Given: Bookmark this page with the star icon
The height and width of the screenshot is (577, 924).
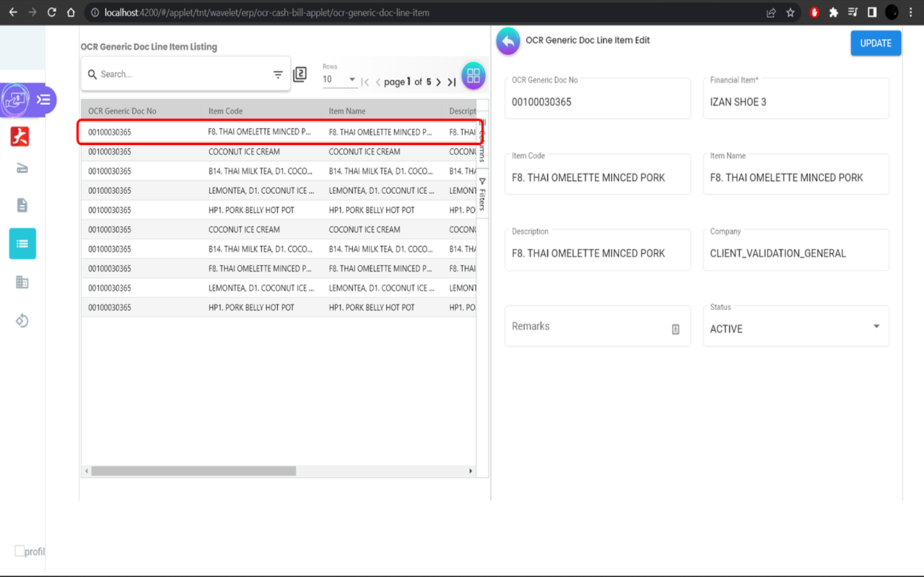Looking at the screenshot, I should tap(791, 12).
